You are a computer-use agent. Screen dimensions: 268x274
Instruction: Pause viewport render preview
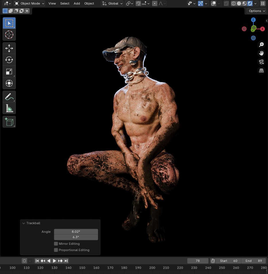[x=263, y=3]
